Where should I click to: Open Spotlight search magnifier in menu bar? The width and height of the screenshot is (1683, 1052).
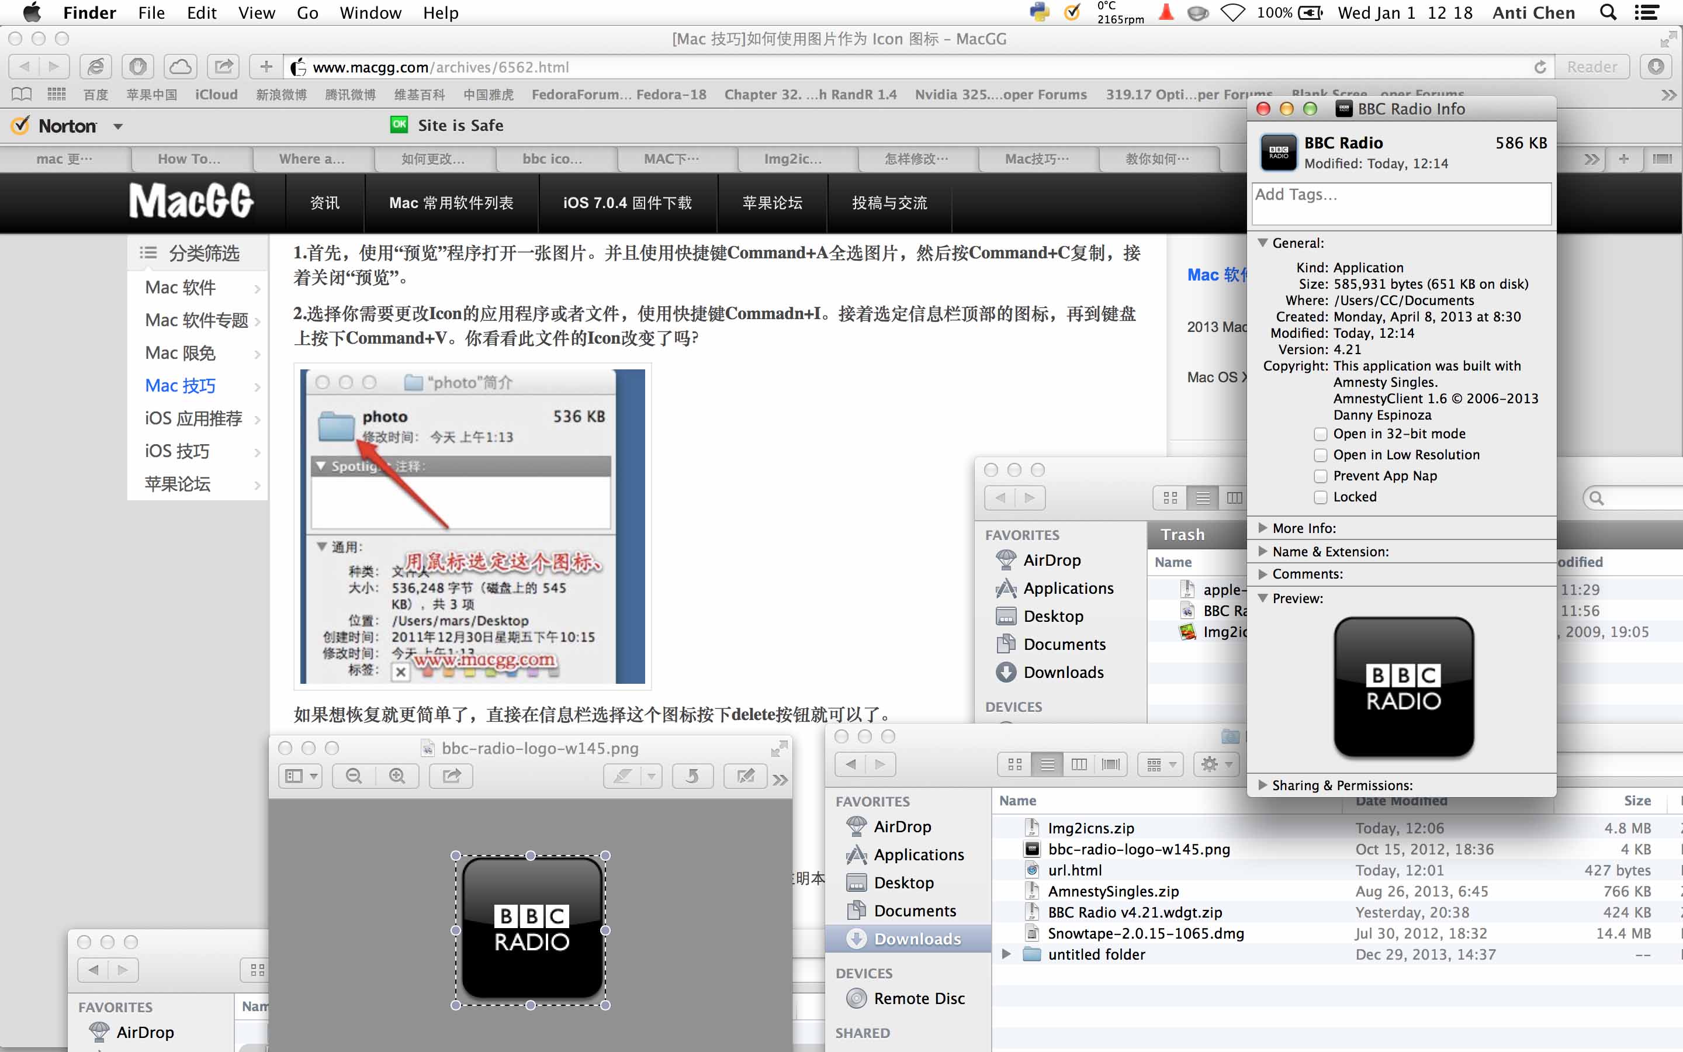click(1609, 12)
